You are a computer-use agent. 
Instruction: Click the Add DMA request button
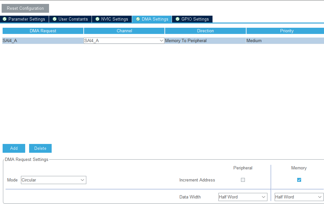tap(14, 148)
